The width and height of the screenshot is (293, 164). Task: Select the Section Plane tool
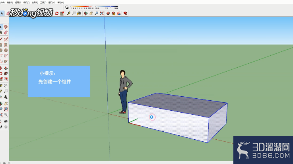(6, 127)
